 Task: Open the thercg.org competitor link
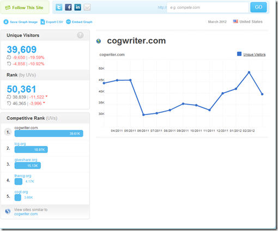pyautogui.click(x=23, y=176)
